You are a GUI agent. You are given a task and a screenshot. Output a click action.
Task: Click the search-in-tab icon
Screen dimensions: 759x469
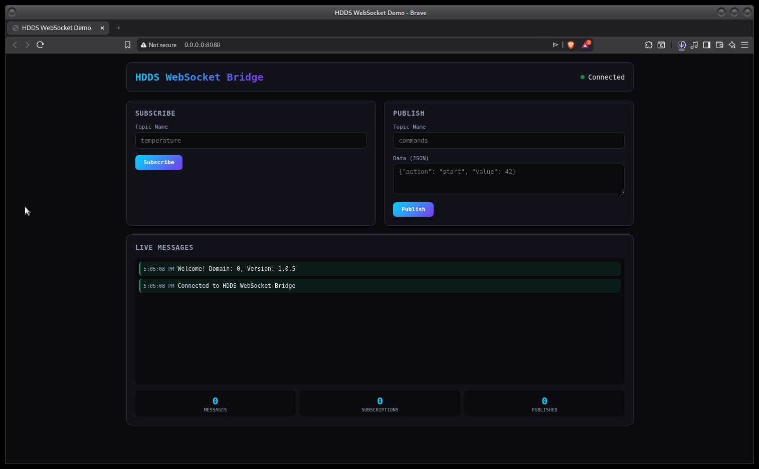coord(661,45)
